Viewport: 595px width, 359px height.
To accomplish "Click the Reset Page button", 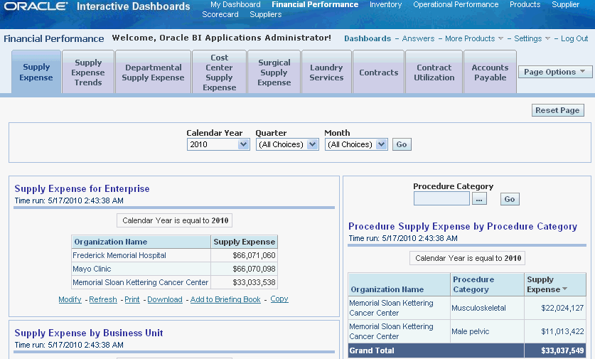I will pyautogui.click(x=557, y=110).
